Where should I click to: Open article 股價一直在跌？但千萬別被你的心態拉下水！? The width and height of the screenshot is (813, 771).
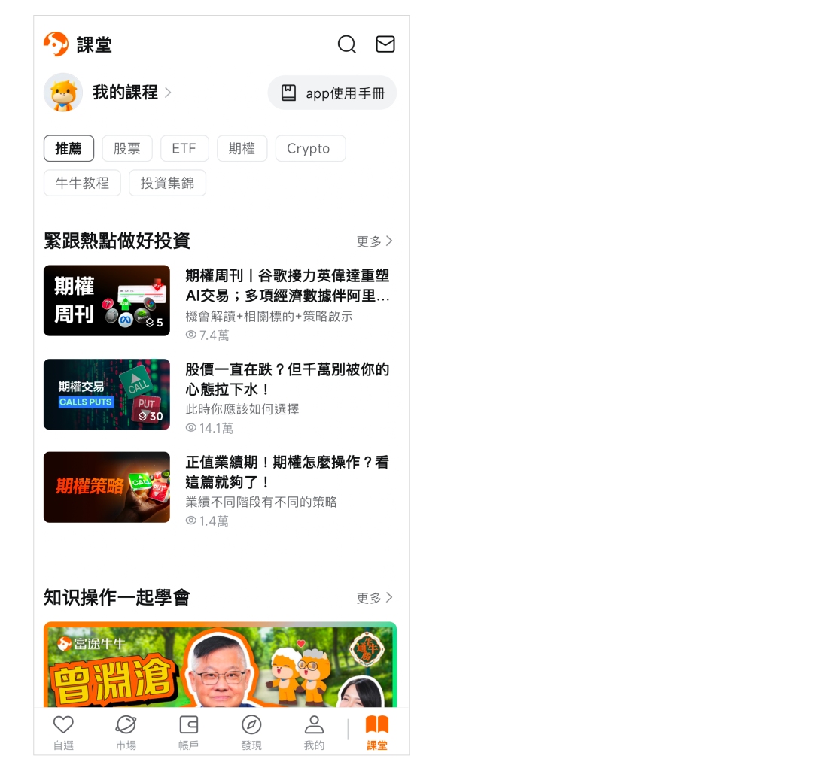pos(288,379)
